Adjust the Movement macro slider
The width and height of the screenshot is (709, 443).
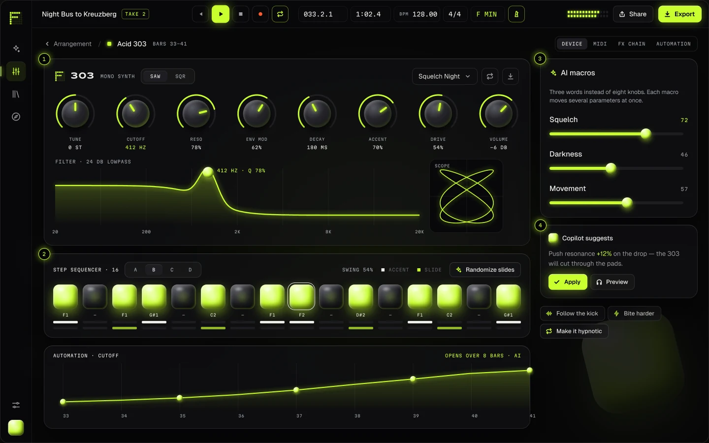(x=616, y=203)
